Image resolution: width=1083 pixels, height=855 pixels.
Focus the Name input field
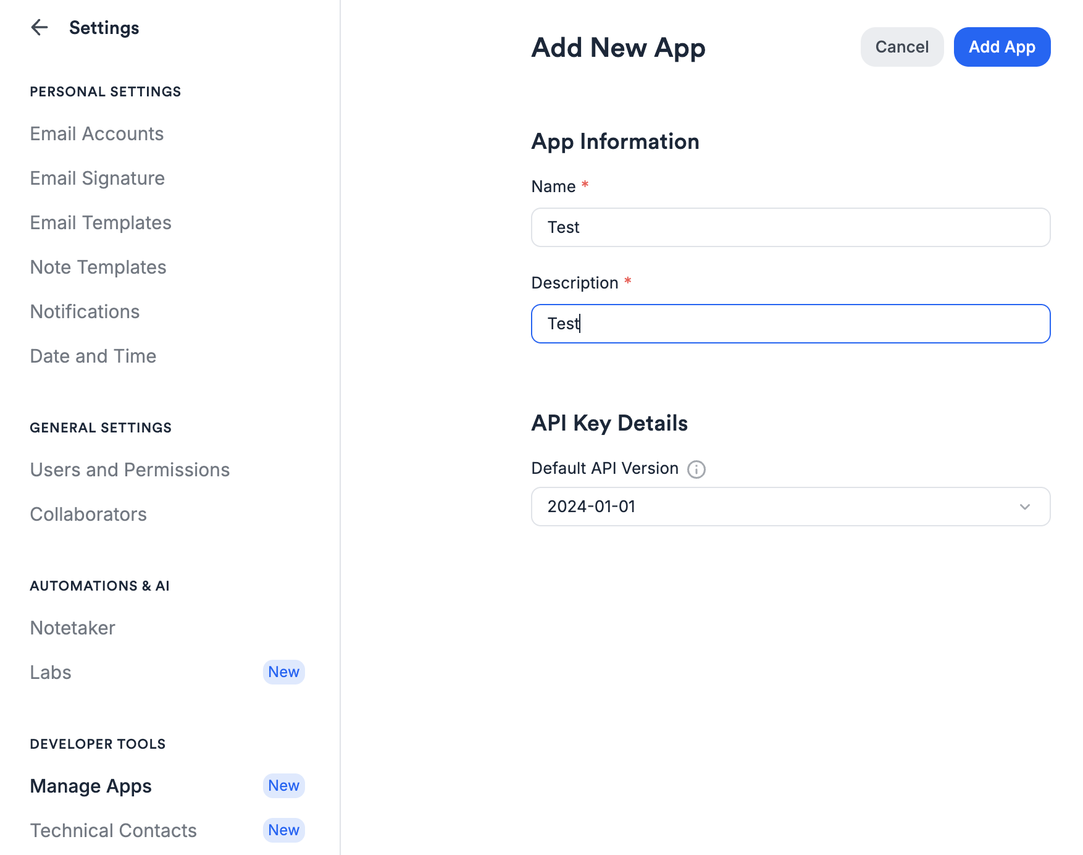coord(790,227)
